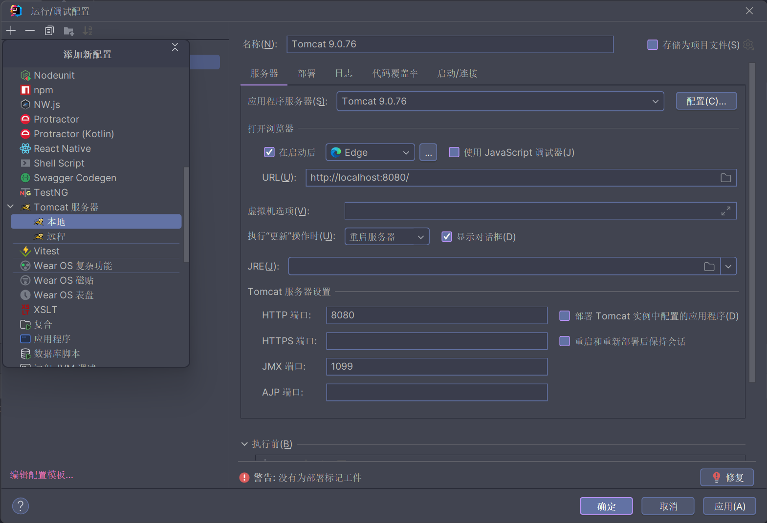Image resolution: width=767 pixels, height=523 pixels.
Task: Click the 编辑配置模板... link
Action: 42,475
